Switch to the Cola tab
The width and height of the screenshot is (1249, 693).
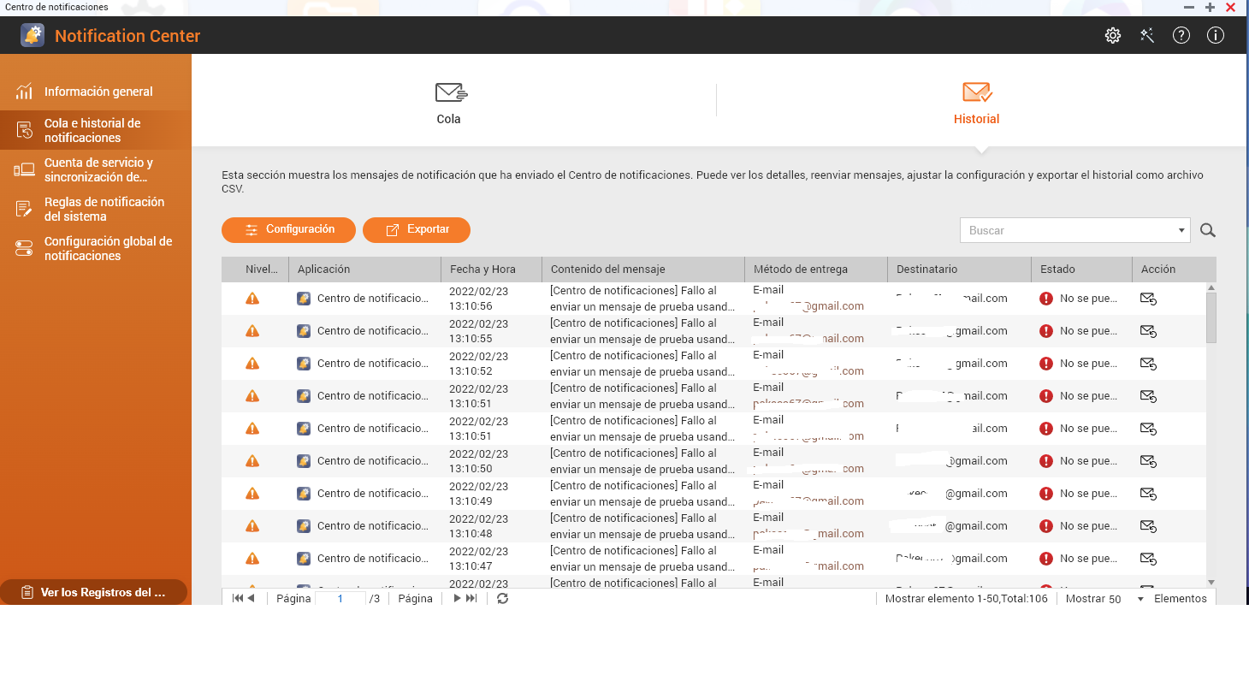pyautogui.click(x=449, y=104)
